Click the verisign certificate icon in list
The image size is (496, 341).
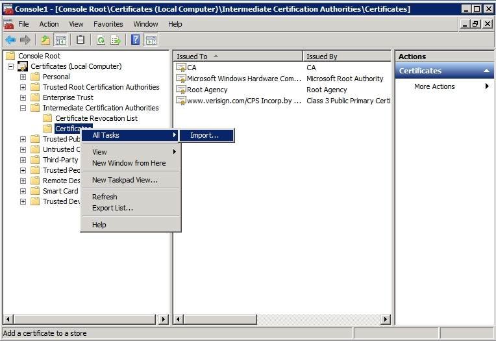(181, 101)
